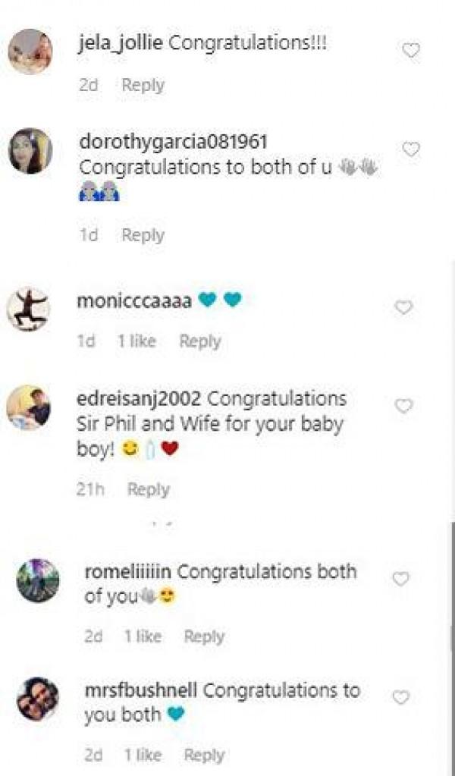Open the mrsfbushnell username link
Viewport: 455px width, 776px height.
(141, 690)
